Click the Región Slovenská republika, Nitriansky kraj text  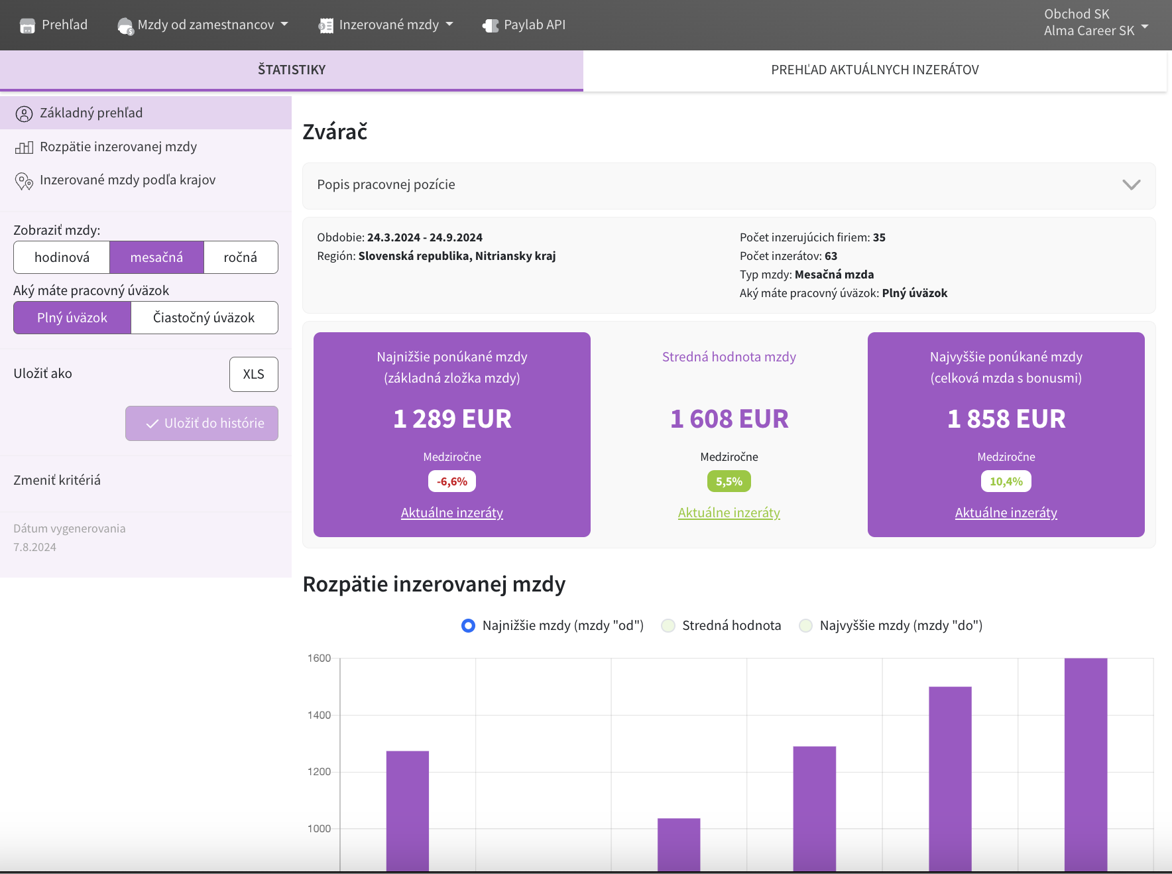(436, 257)
